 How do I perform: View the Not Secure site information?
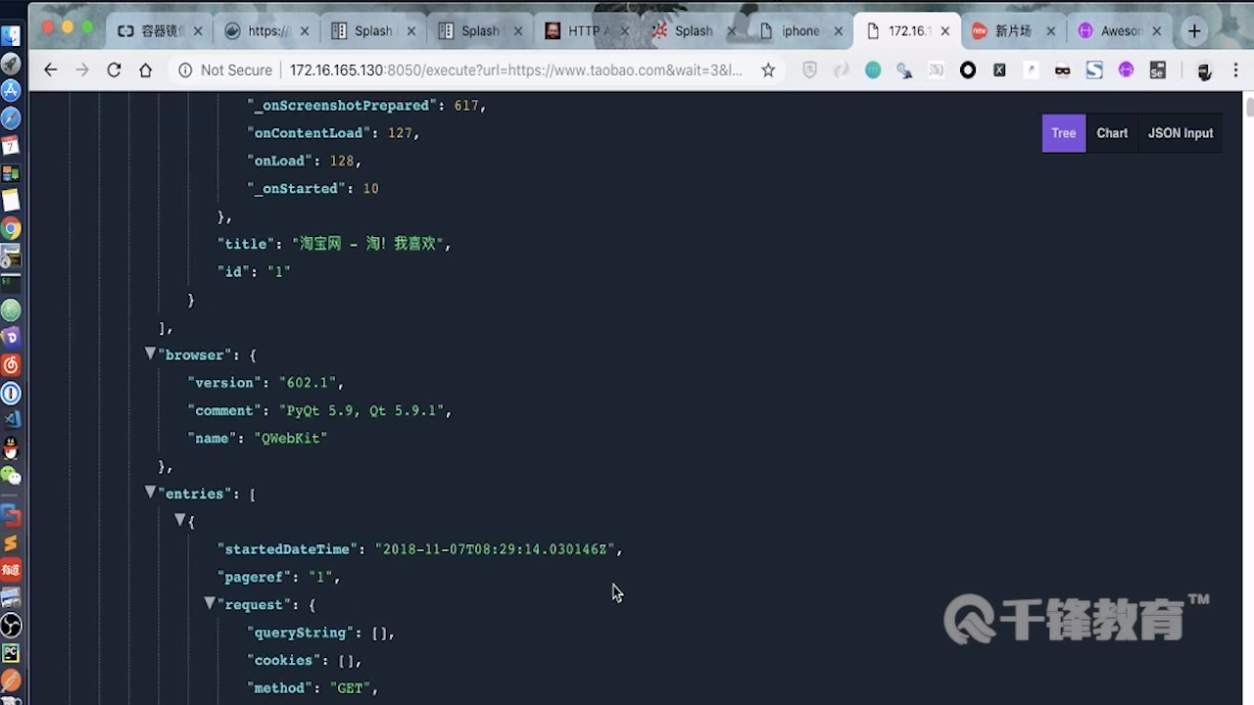(x=225, y=70)
